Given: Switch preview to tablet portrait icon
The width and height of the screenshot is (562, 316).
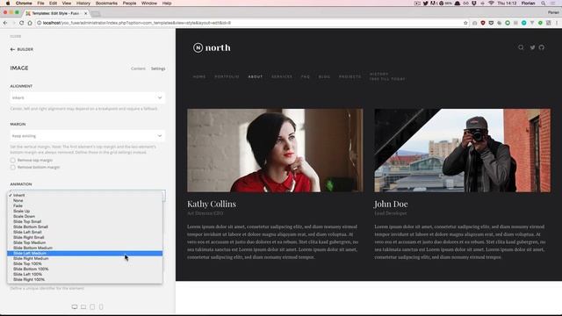Looking at the screenshot, I should [x=92, y=307].
